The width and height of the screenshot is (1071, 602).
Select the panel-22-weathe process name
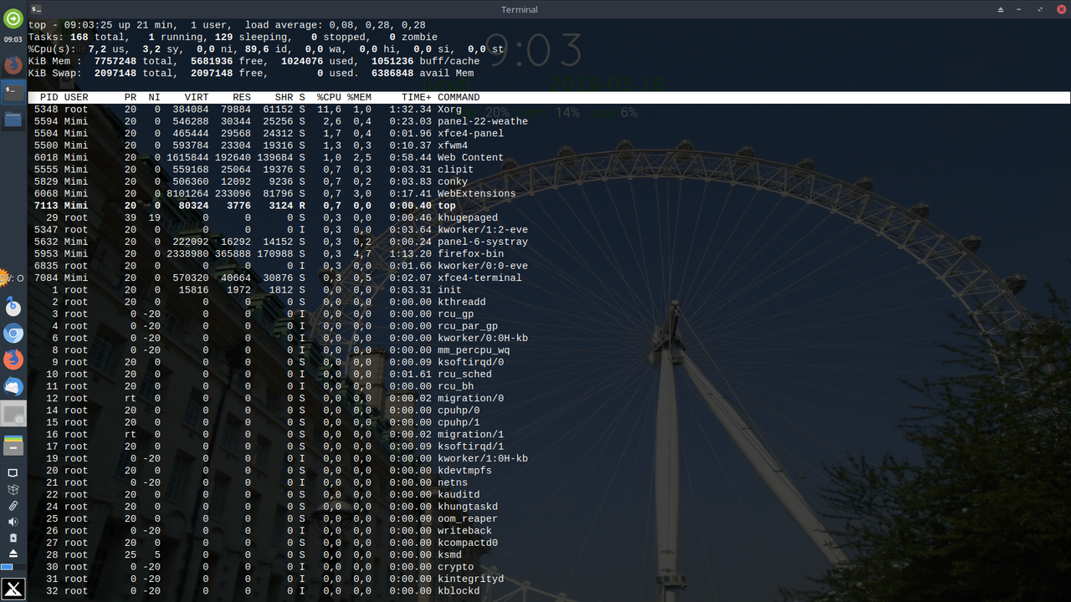483,121
